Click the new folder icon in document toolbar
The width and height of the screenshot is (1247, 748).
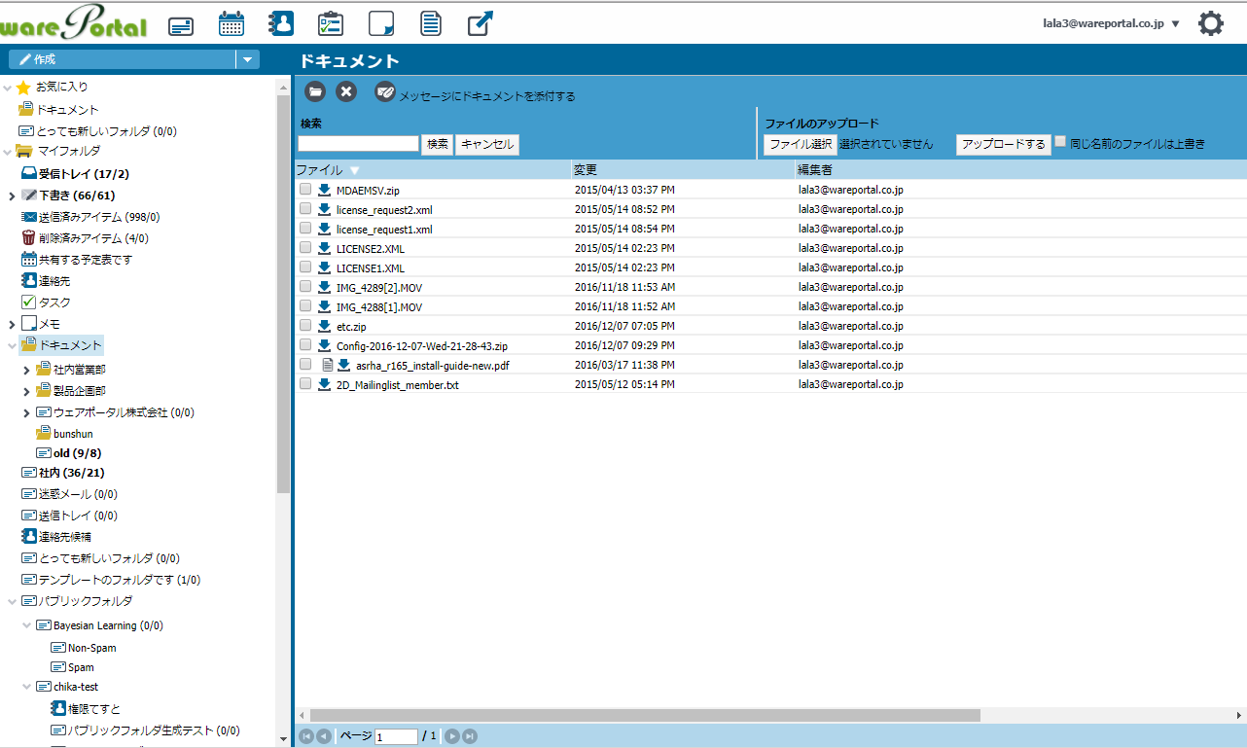click(315, 91)
